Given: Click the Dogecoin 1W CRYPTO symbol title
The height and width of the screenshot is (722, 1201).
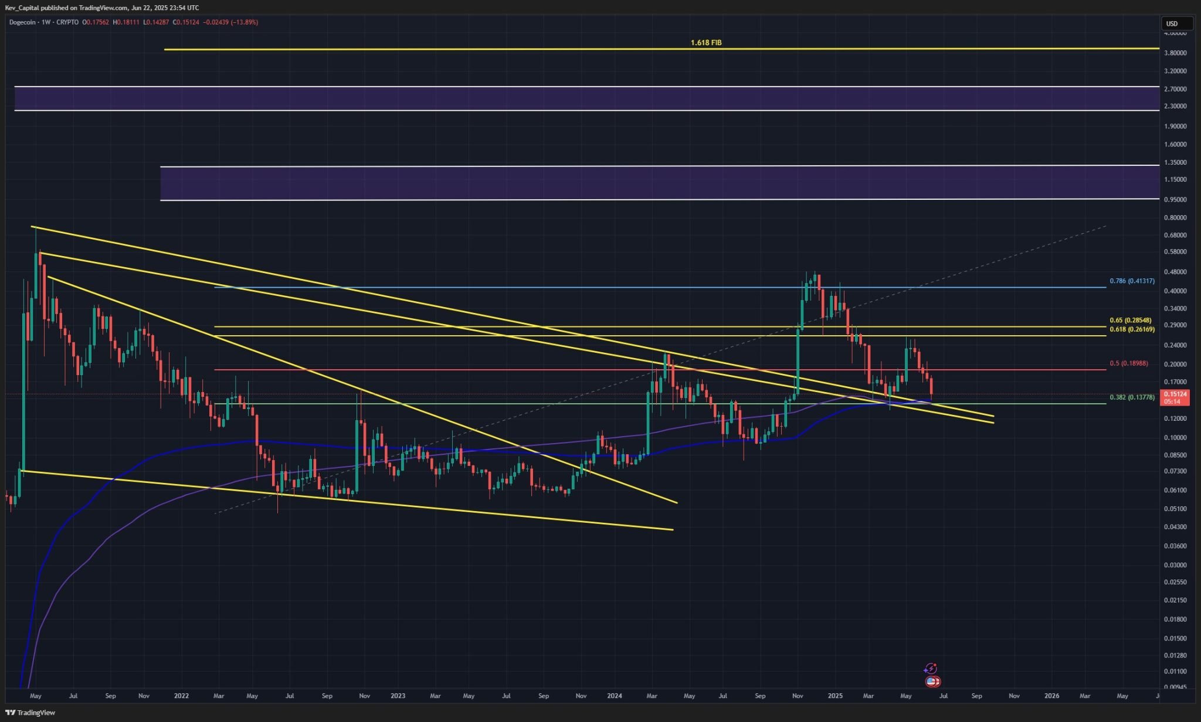Looking at the screenshot, I should (x=44, y=22).
